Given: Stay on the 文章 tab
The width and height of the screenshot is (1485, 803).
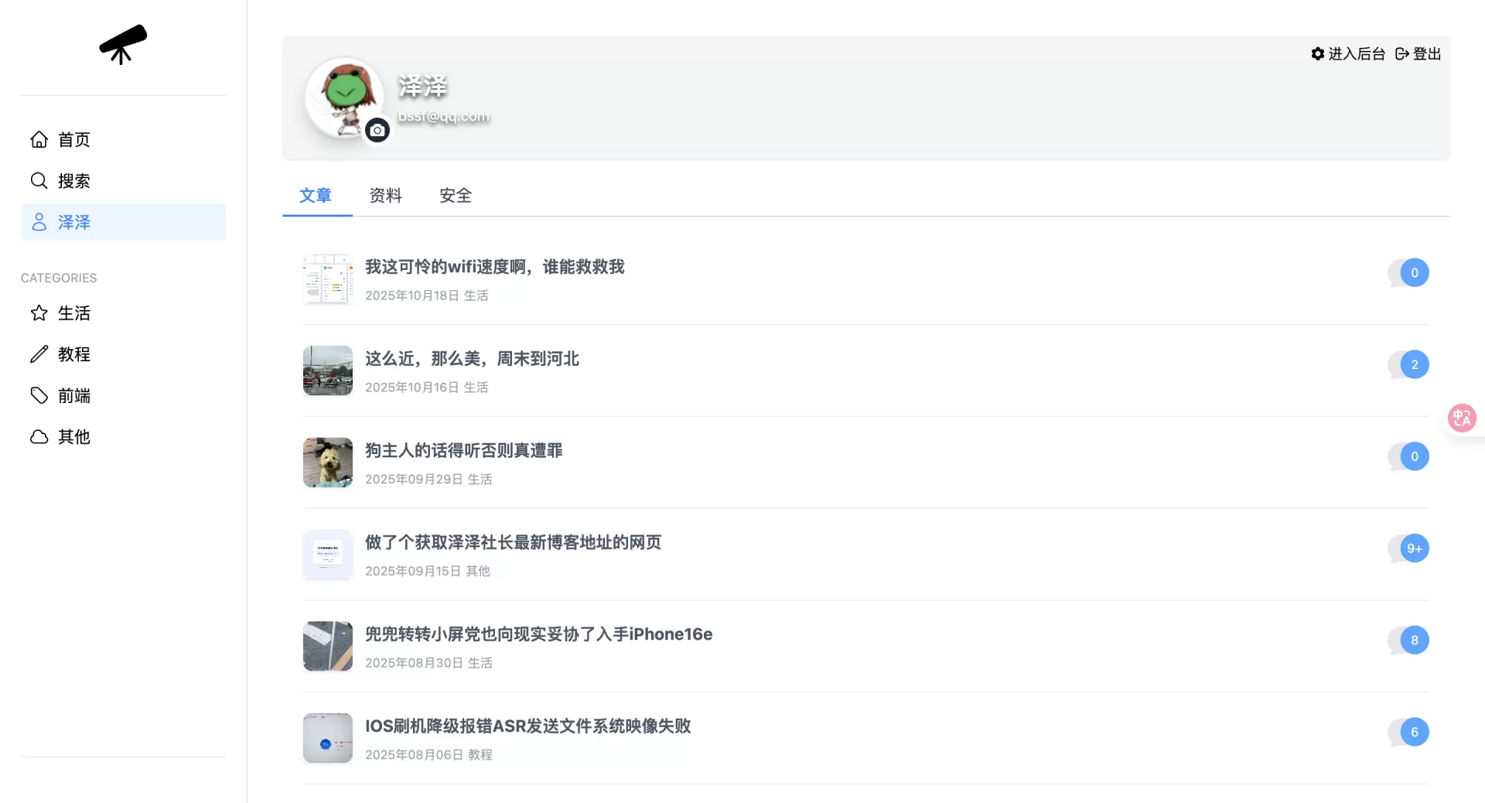Looking at the screenshot, I should pos(316,196).
